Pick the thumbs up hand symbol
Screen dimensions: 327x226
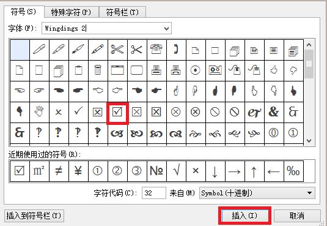pyautogui.click(x=274, y=70)
